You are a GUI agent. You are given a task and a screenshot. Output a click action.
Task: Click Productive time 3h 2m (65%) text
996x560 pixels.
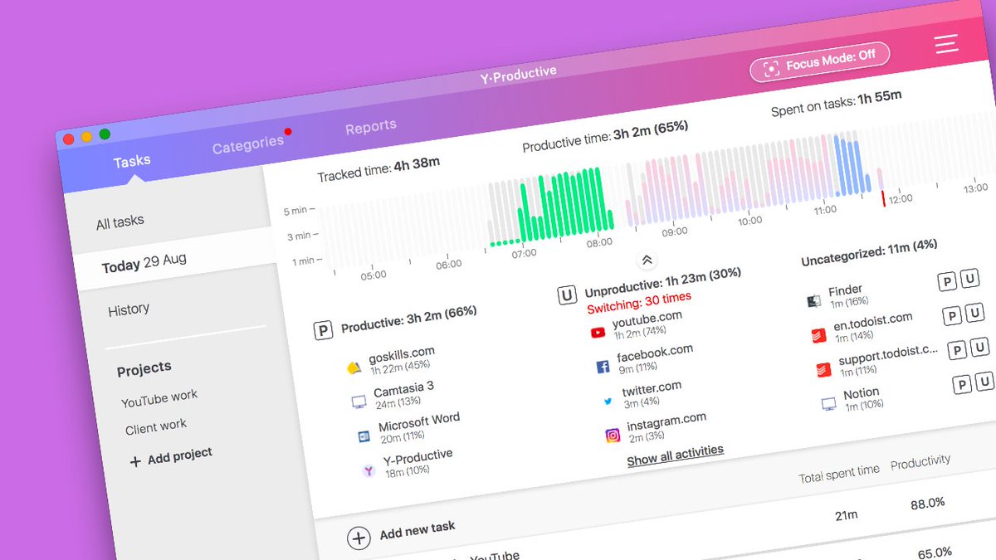tap(605, 138)
